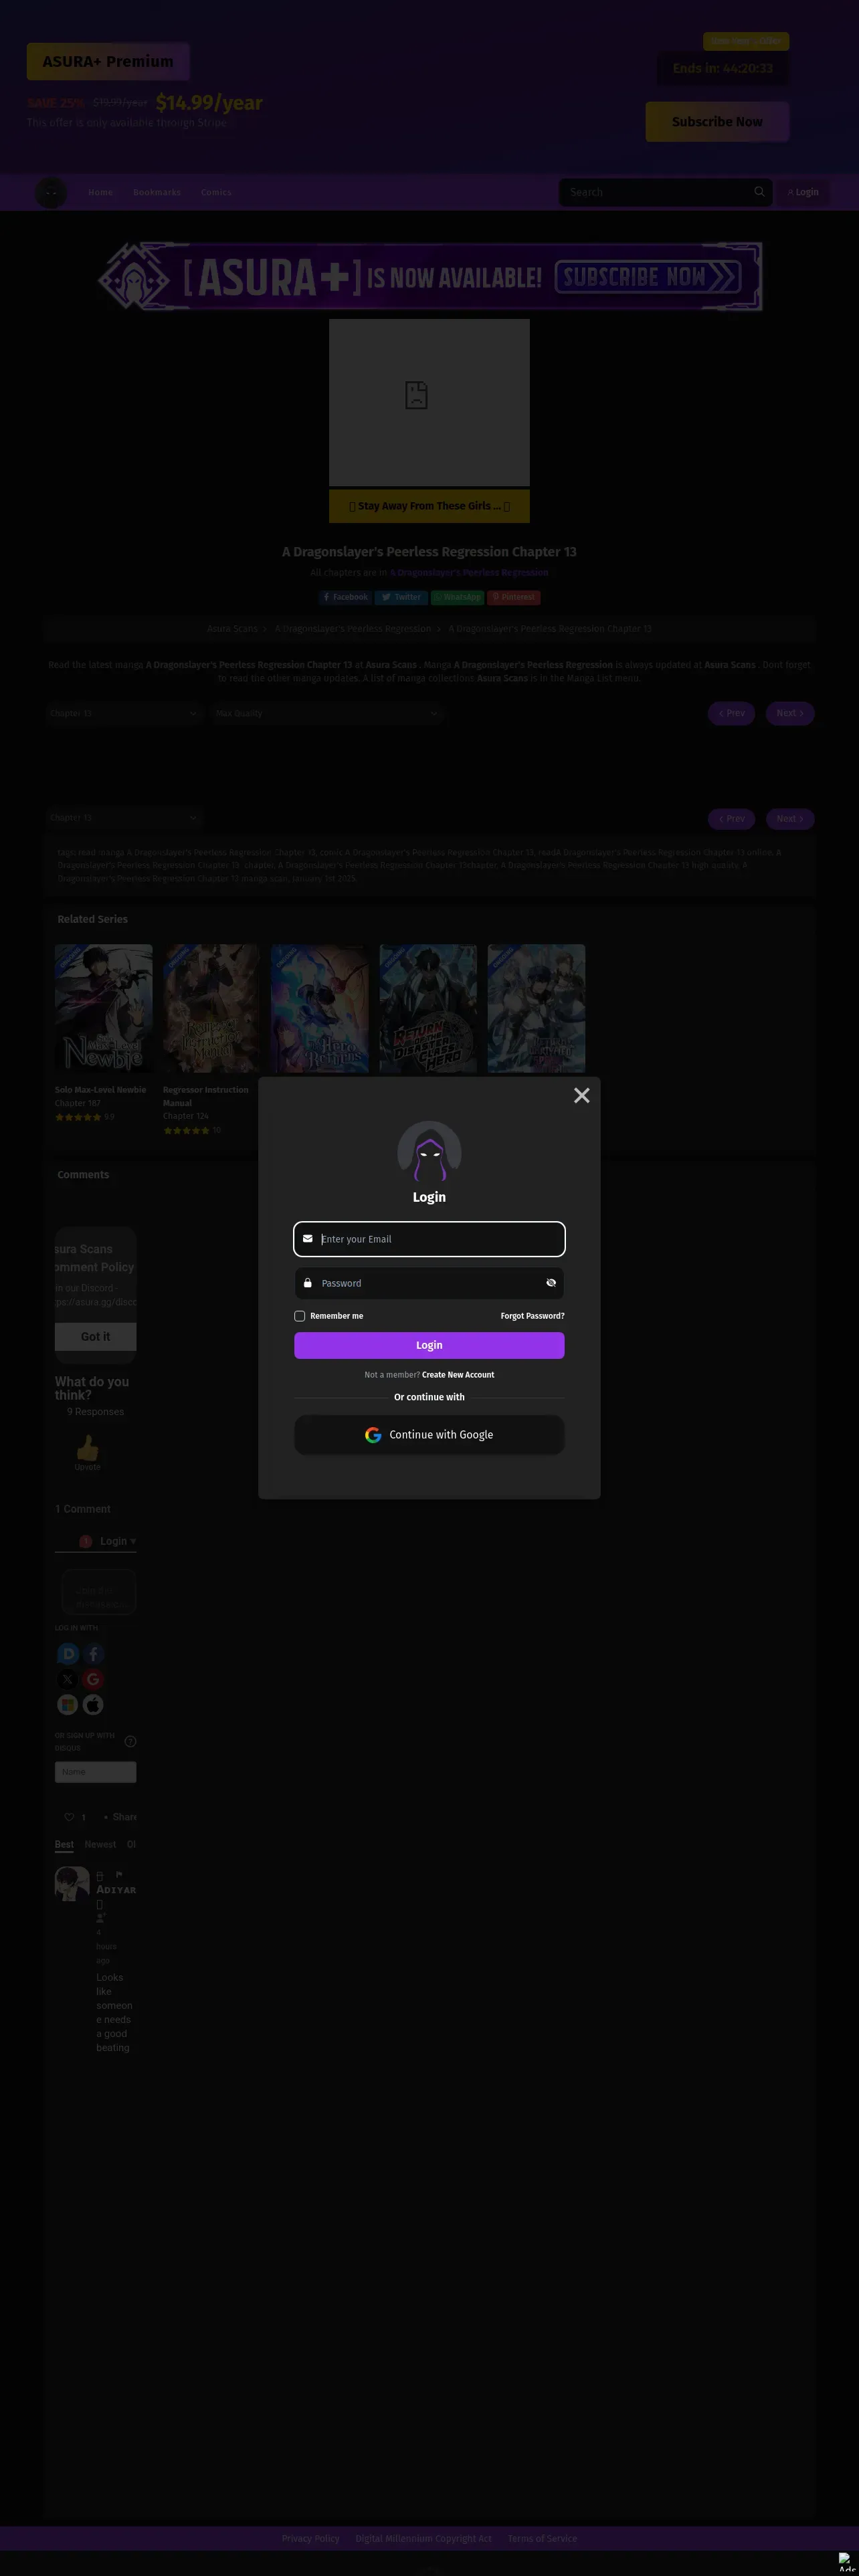Click the flag icon on Adiyar's comment
This screenshot has height=2576, width=859.
point(119,1875)
